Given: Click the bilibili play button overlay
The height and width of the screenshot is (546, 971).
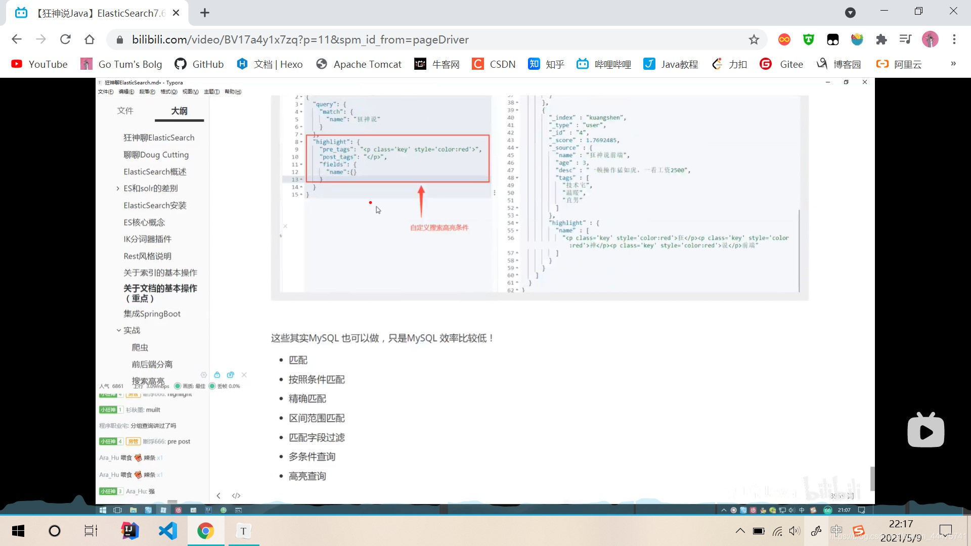Looking at the screenshot, I should coord(925,431).
